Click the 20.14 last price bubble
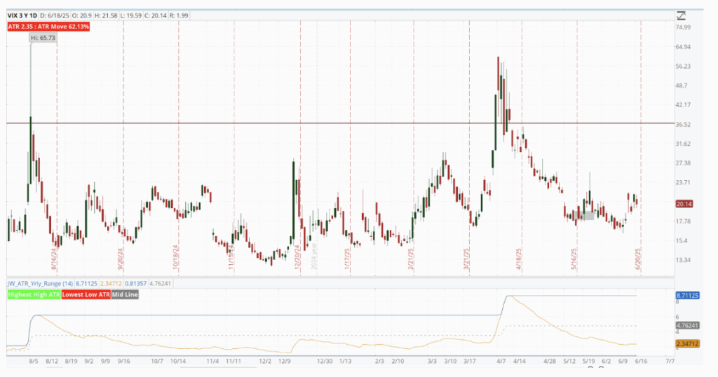This screenshot has height=377, width=718. pos(684,204)
